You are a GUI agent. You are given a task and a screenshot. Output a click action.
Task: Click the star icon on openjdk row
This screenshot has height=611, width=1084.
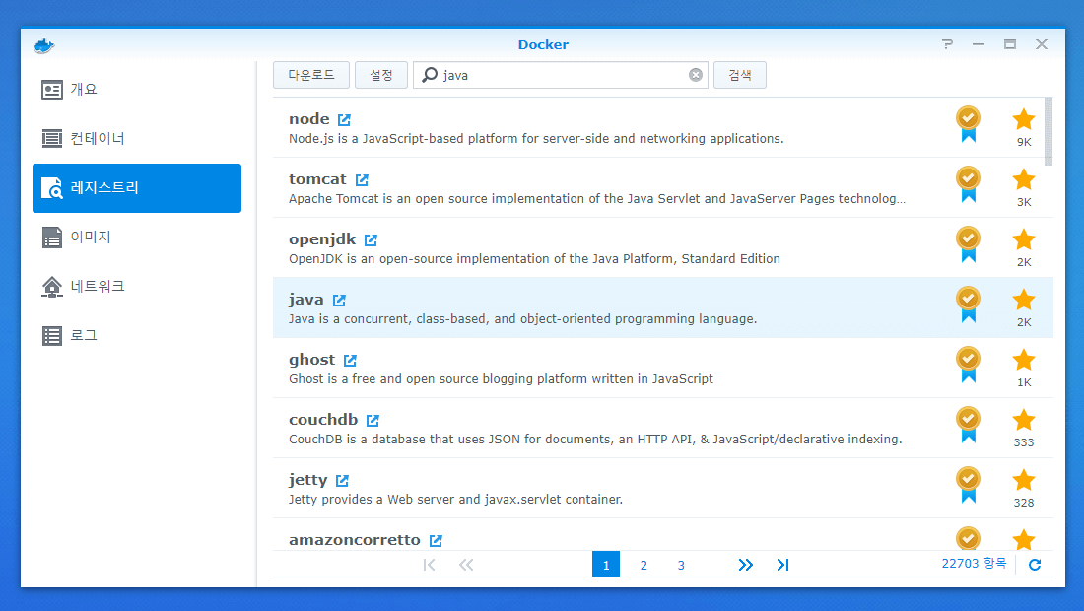click(1024, 239)
